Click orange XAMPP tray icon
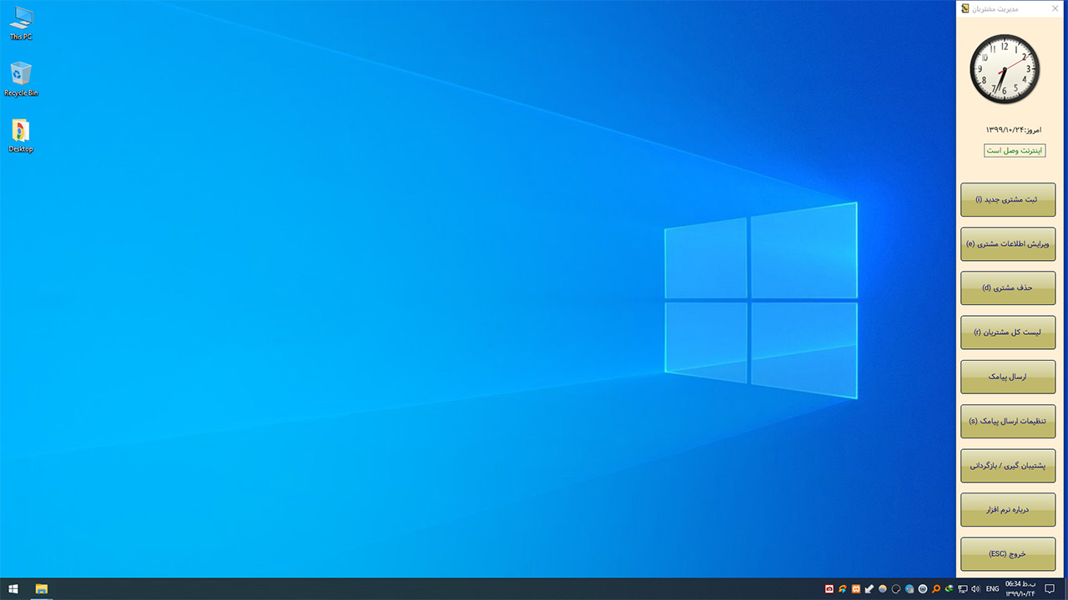This screenshot has height=600, width=1068. (x=856, y=589)
